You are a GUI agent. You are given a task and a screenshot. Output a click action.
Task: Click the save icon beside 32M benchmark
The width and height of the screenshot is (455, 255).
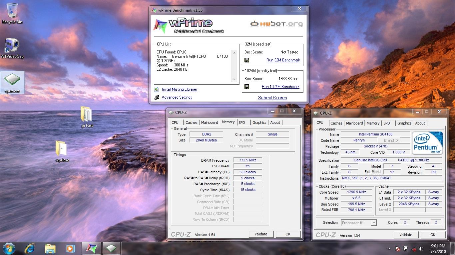tap(247, 60)
